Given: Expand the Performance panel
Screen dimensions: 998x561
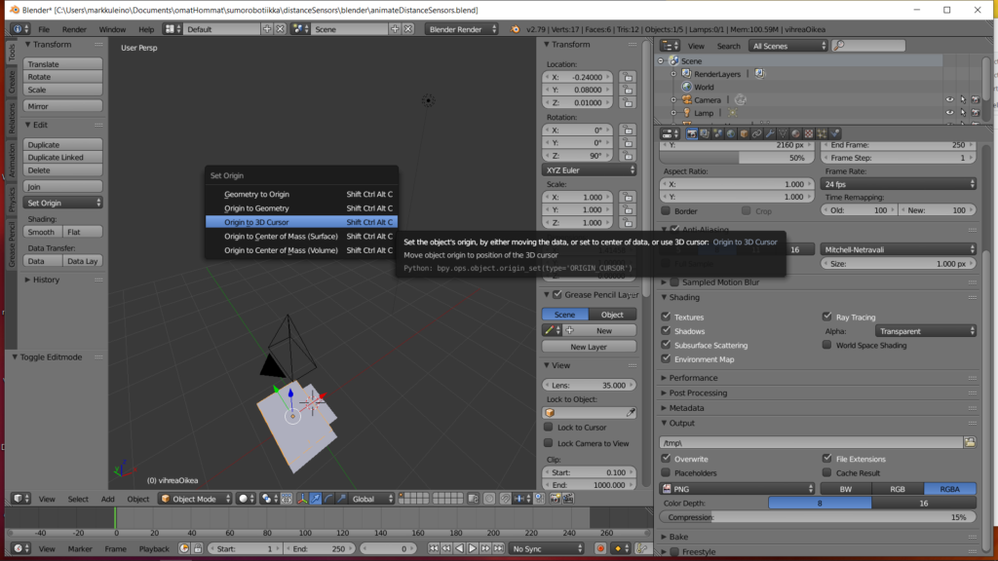Looking at the screenshot, I should click(693, 378).
